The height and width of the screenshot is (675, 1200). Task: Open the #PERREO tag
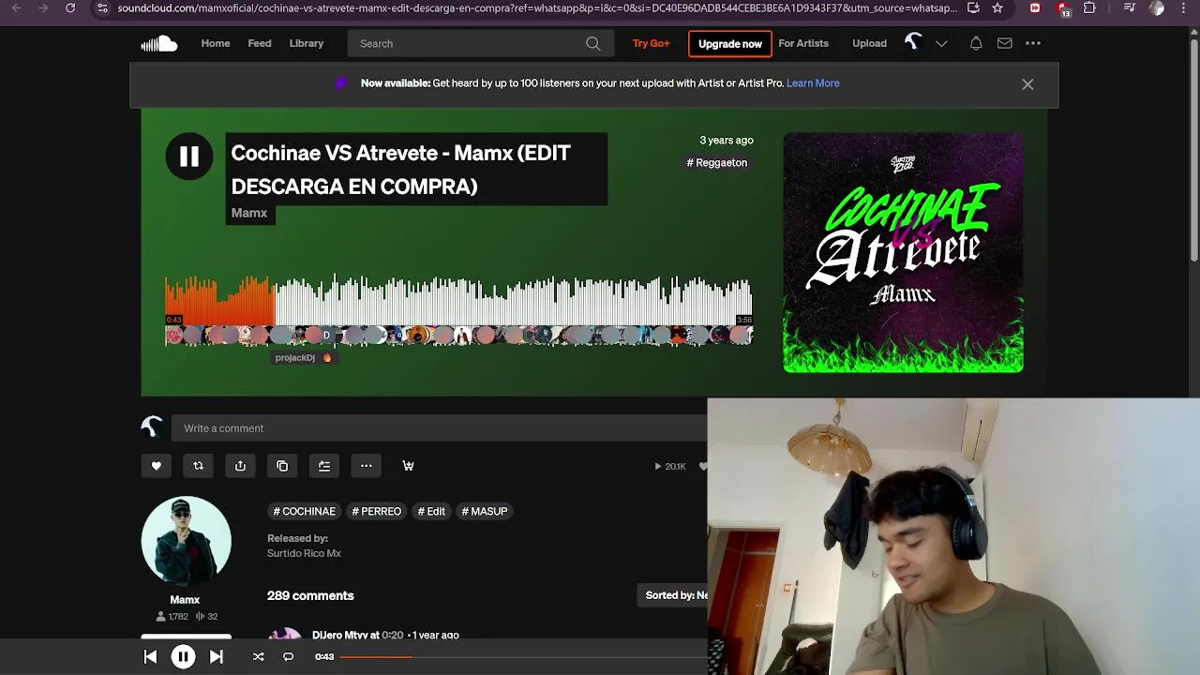376,512
